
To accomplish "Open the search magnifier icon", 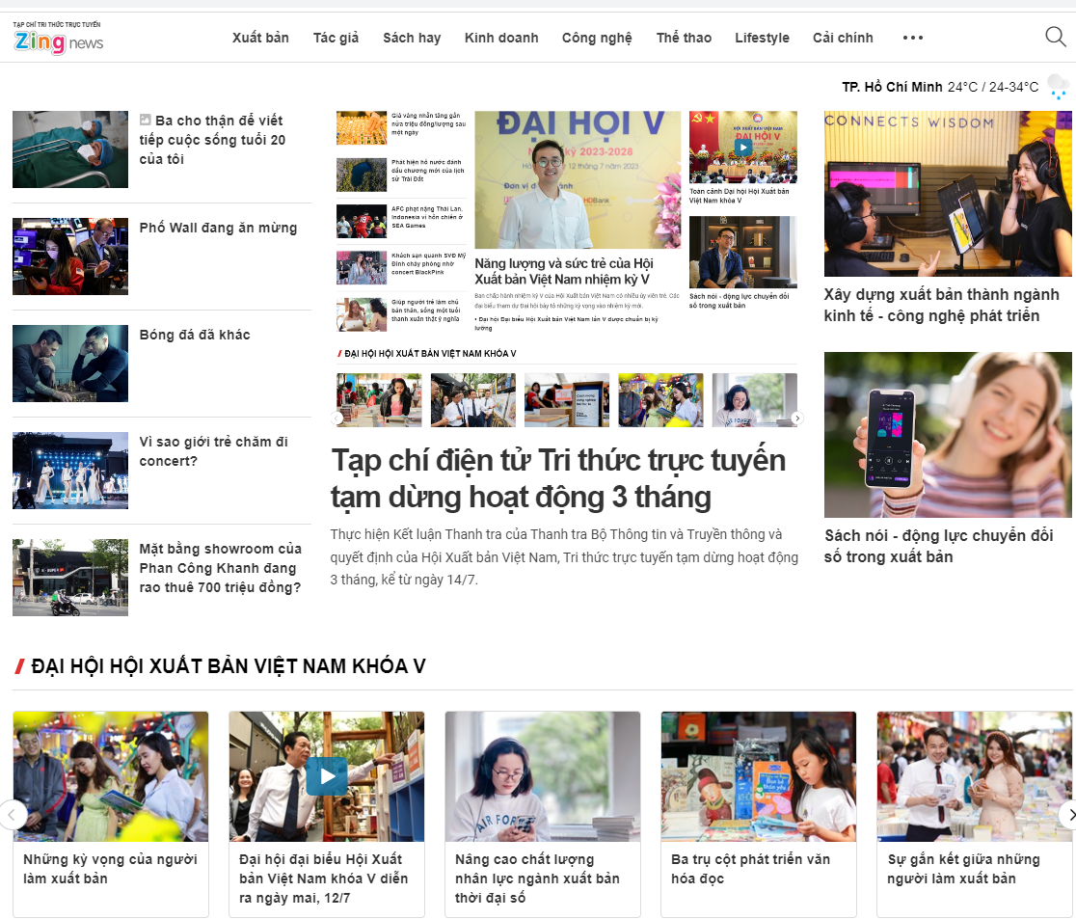I will pos(1056,37).
